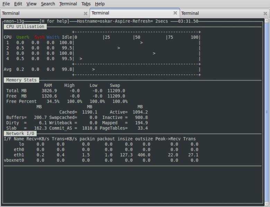Open the Edit menu
This screenshot has height=207, width=270.
point(18,4)
